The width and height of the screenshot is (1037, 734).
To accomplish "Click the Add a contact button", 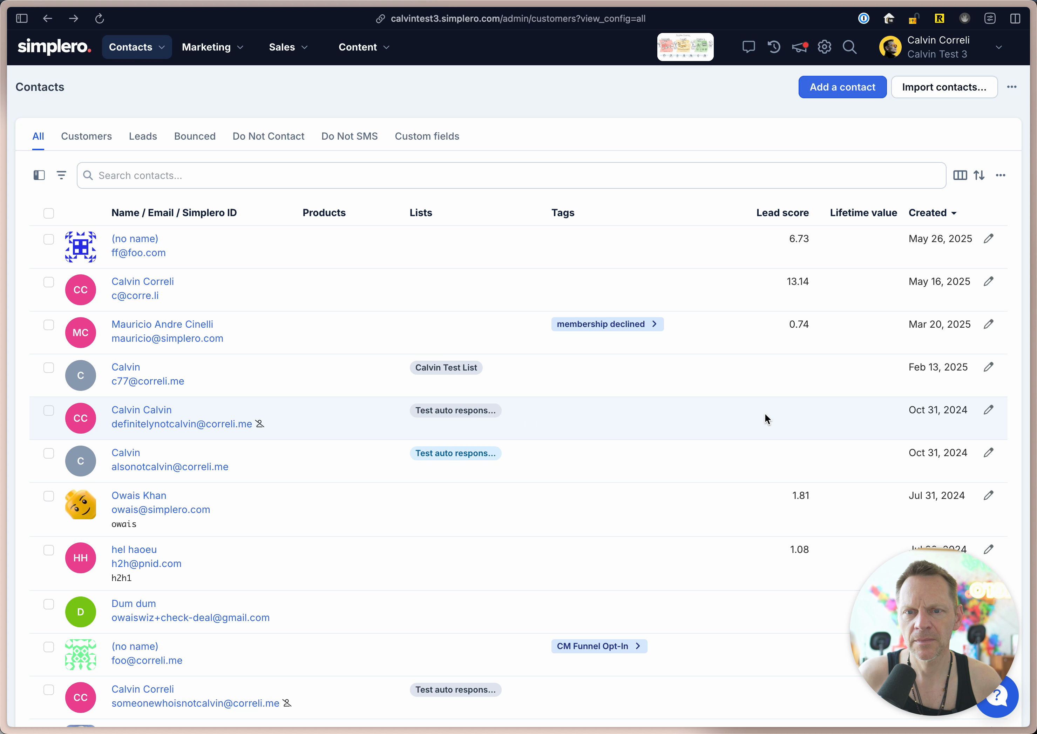I will (842, 87).
